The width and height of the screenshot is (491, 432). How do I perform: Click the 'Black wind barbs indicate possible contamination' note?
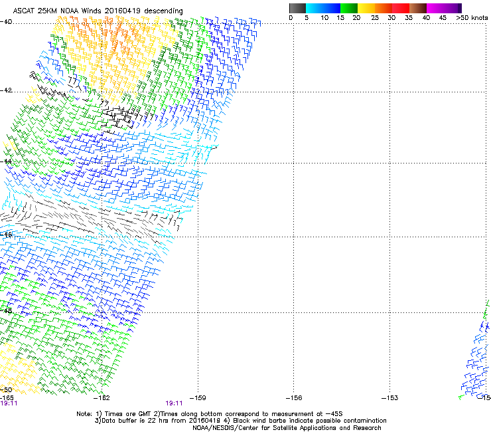(310, 421)
